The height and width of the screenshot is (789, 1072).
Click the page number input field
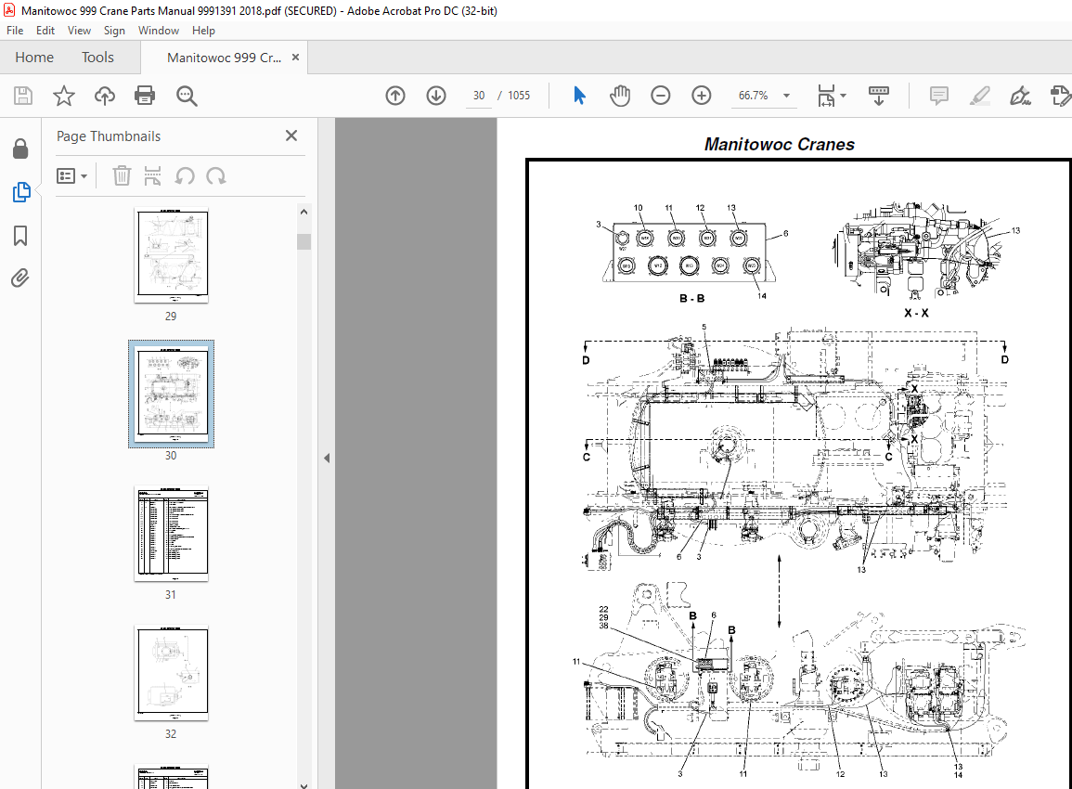tap(479, 96)
